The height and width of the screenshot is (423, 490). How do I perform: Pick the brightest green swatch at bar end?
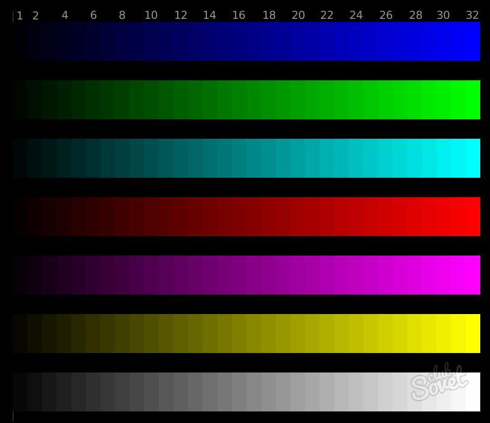[473, 100]
